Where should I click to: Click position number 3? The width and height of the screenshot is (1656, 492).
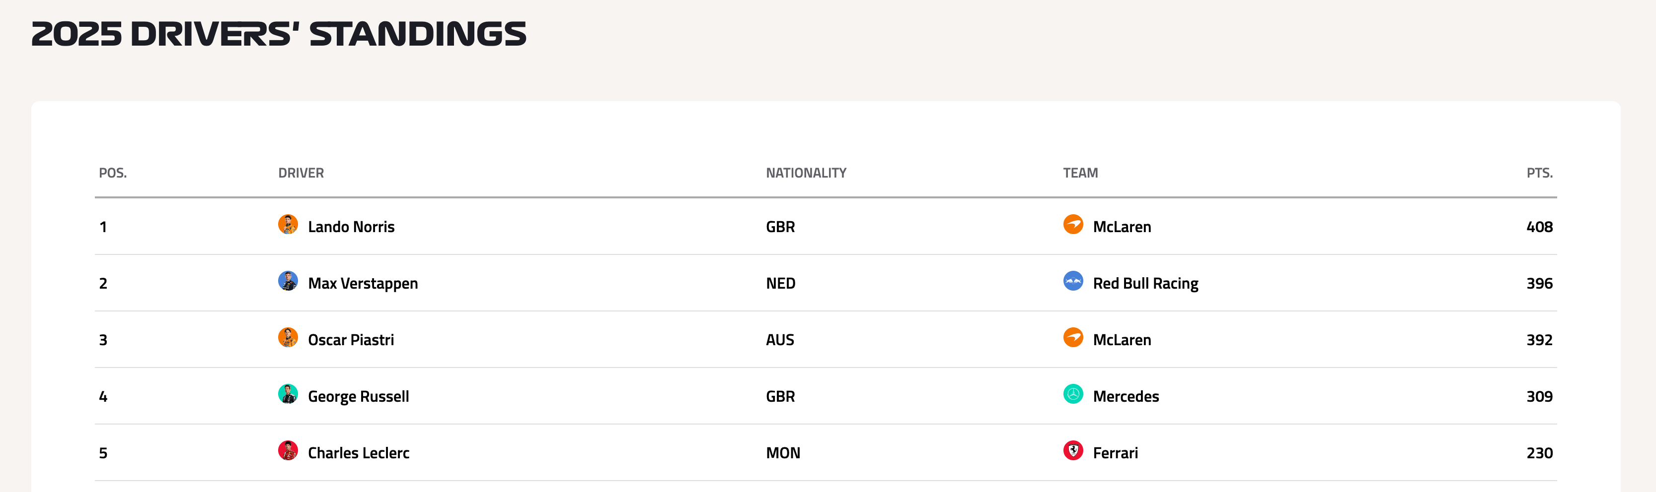coord(103,340)
